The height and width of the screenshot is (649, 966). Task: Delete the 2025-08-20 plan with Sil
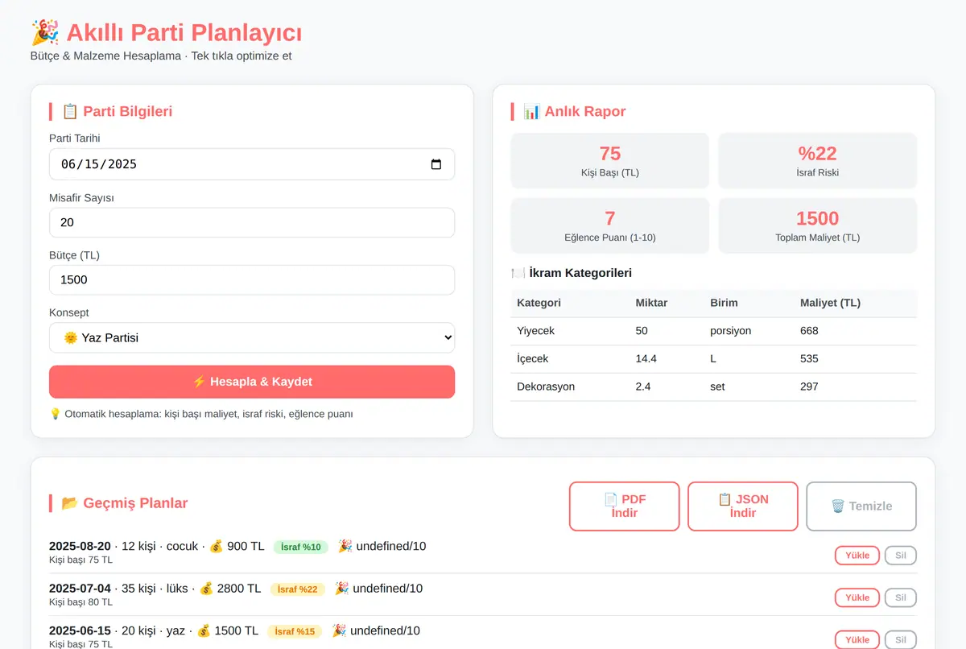point(901,556)
